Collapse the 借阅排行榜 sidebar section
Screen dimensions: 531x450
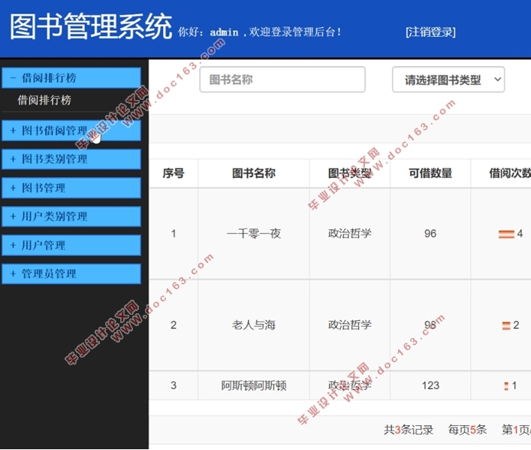pyautogui.click(x=71, y=77)
